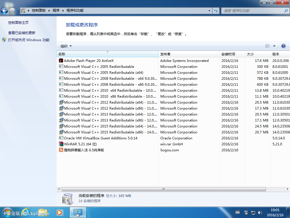Click the refresh button beside address bar
The width and height of the screenshot is (290, 218).
216,11
